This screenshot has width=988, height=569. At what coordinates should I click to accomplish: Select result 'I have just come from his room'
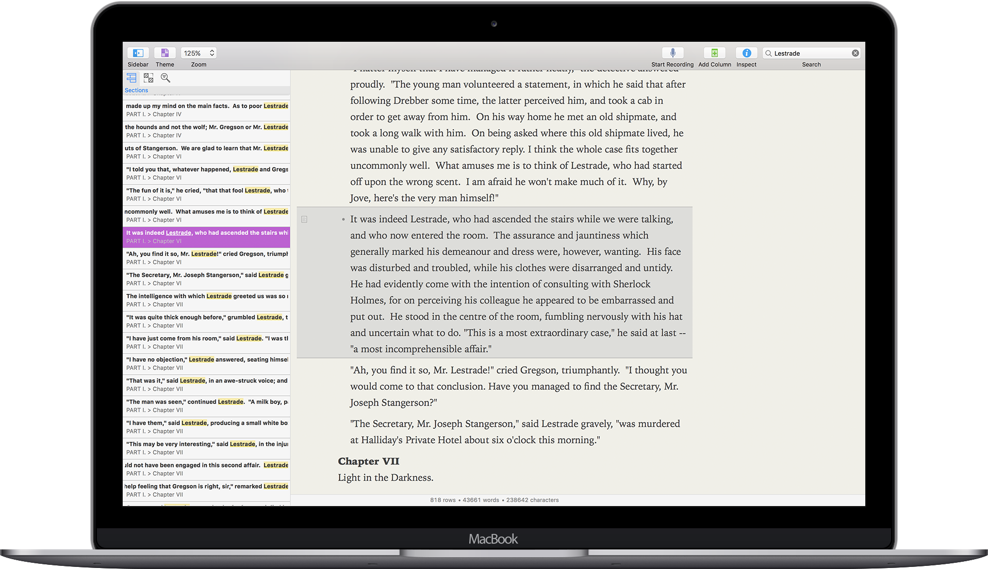(206, 343)
